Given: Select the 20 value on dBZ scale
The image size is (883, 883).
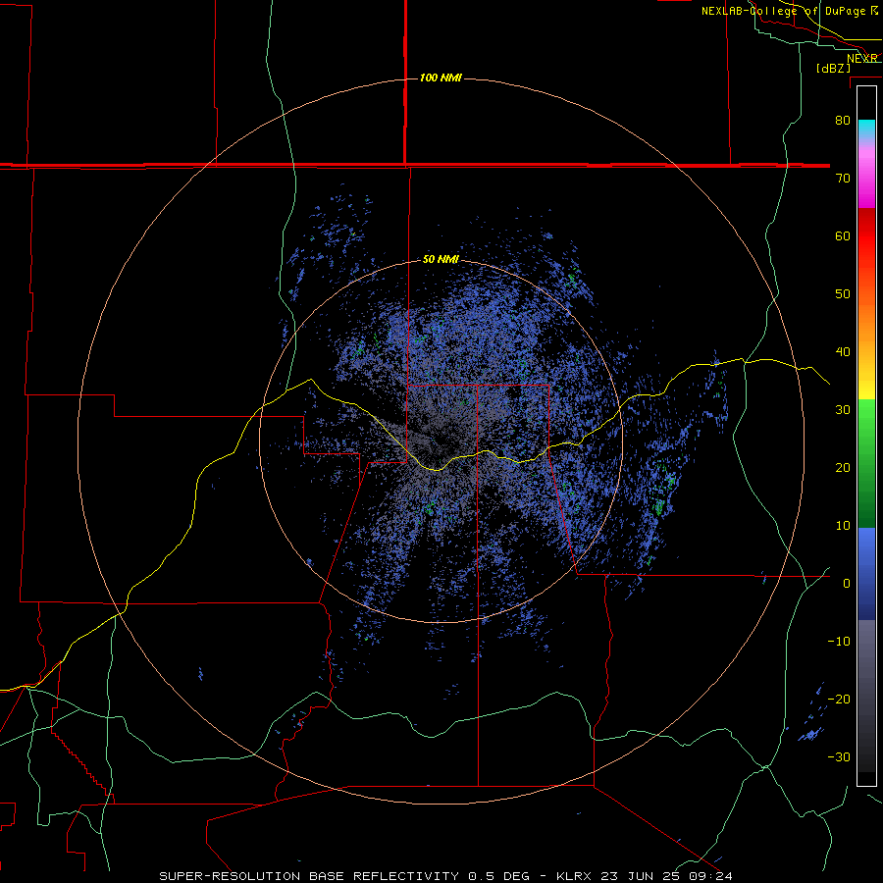Looking at the screenshot, I should (x=843, y=468).
